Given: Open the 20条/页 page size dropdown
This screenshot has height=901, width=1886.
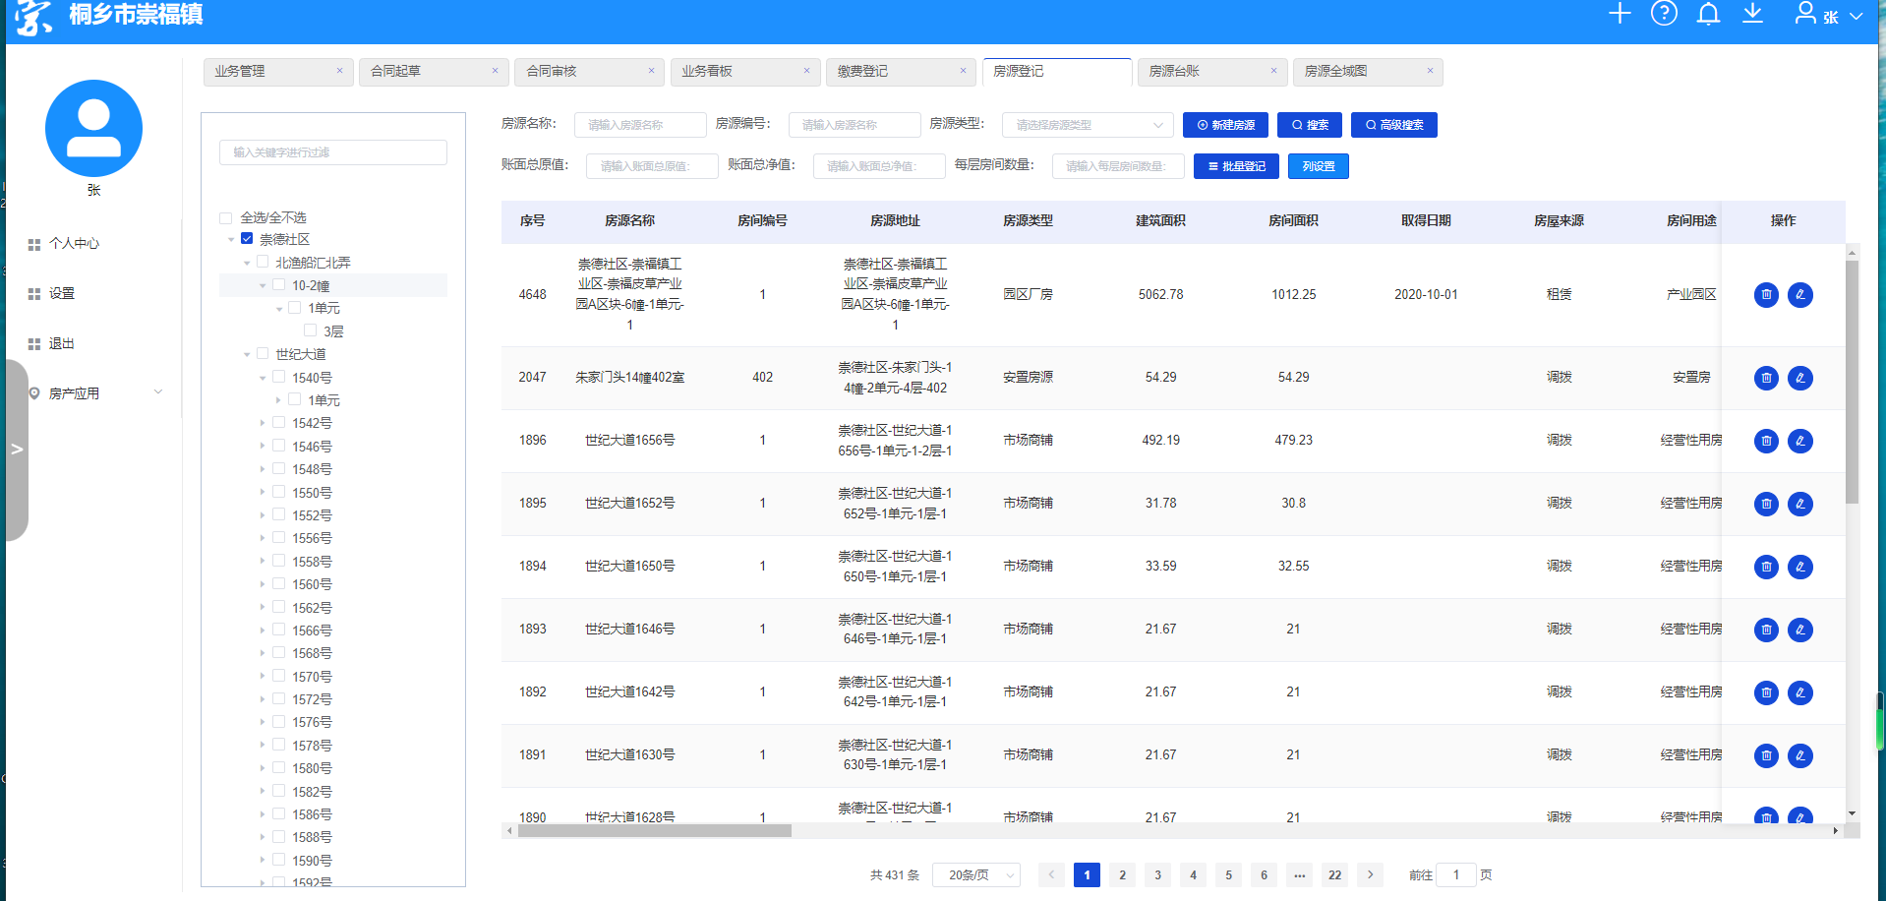Looking at the screenshot, I should click(976, 874).
